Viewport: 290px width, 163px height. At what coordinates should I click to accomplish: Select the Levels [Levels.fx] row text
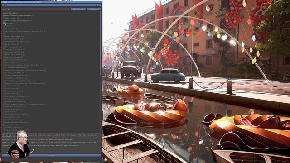[12, 18]
